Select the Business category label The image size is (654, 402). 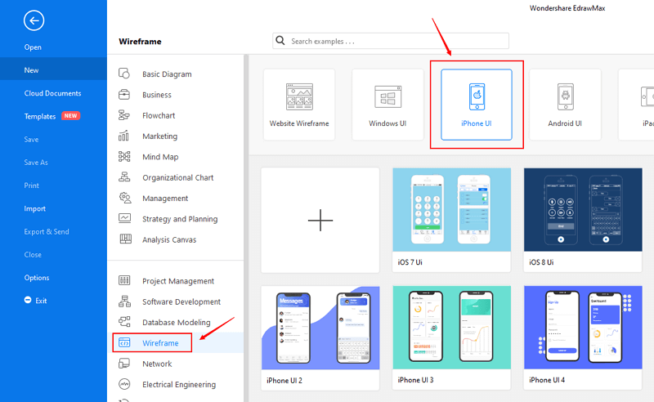click(156, 95)
